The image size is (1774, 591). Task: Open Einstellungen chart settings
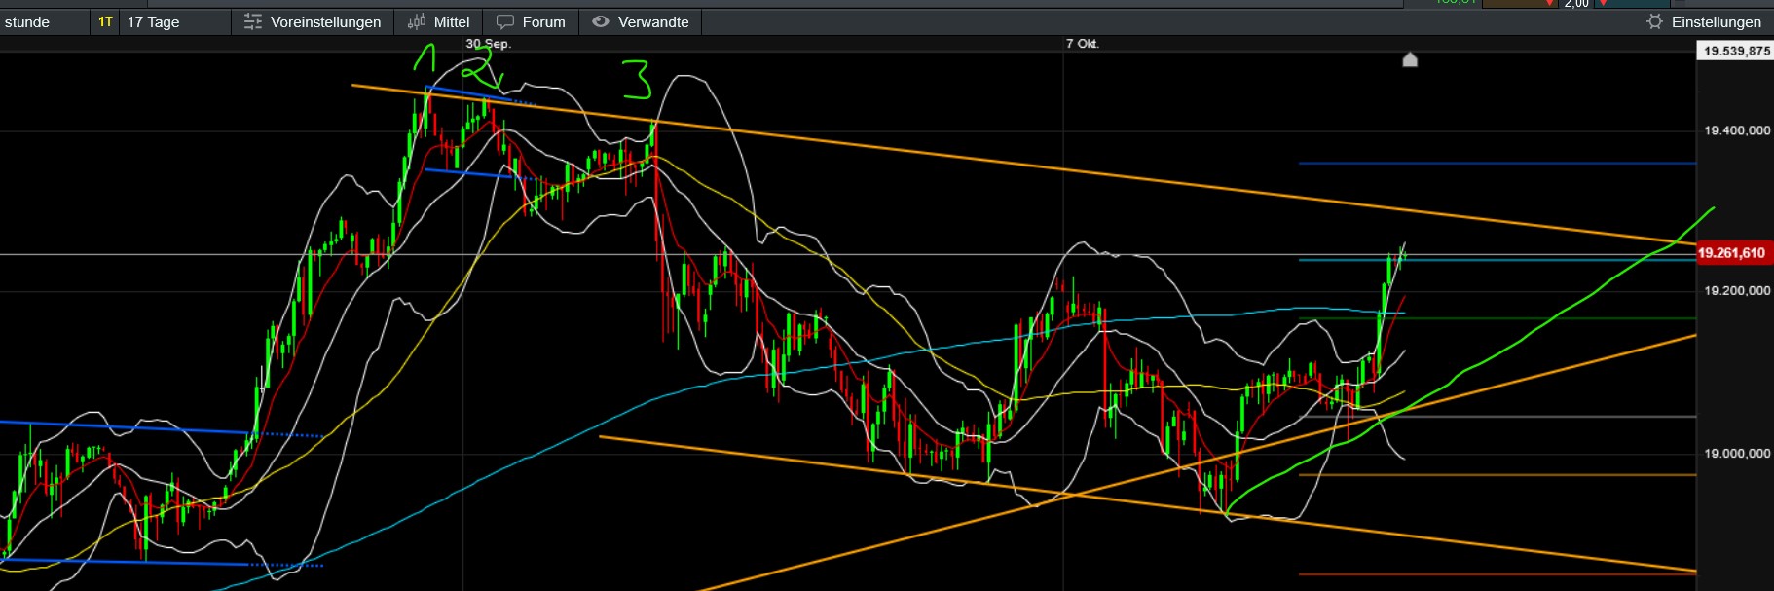(x=1704, y=21)
